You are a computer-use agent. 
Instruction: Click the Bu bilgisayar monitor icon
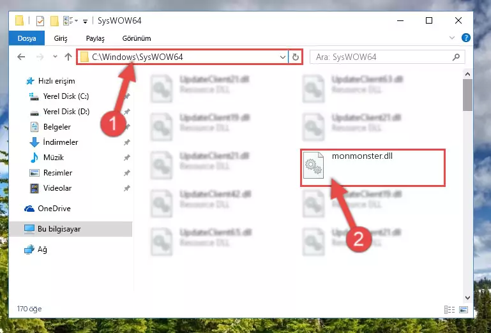(x=29, y=229)
